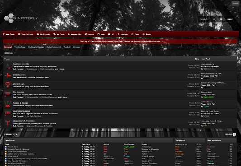The image size is (241, 166).
Task: Click the Announcements forum icon
Action: [8, 66]
